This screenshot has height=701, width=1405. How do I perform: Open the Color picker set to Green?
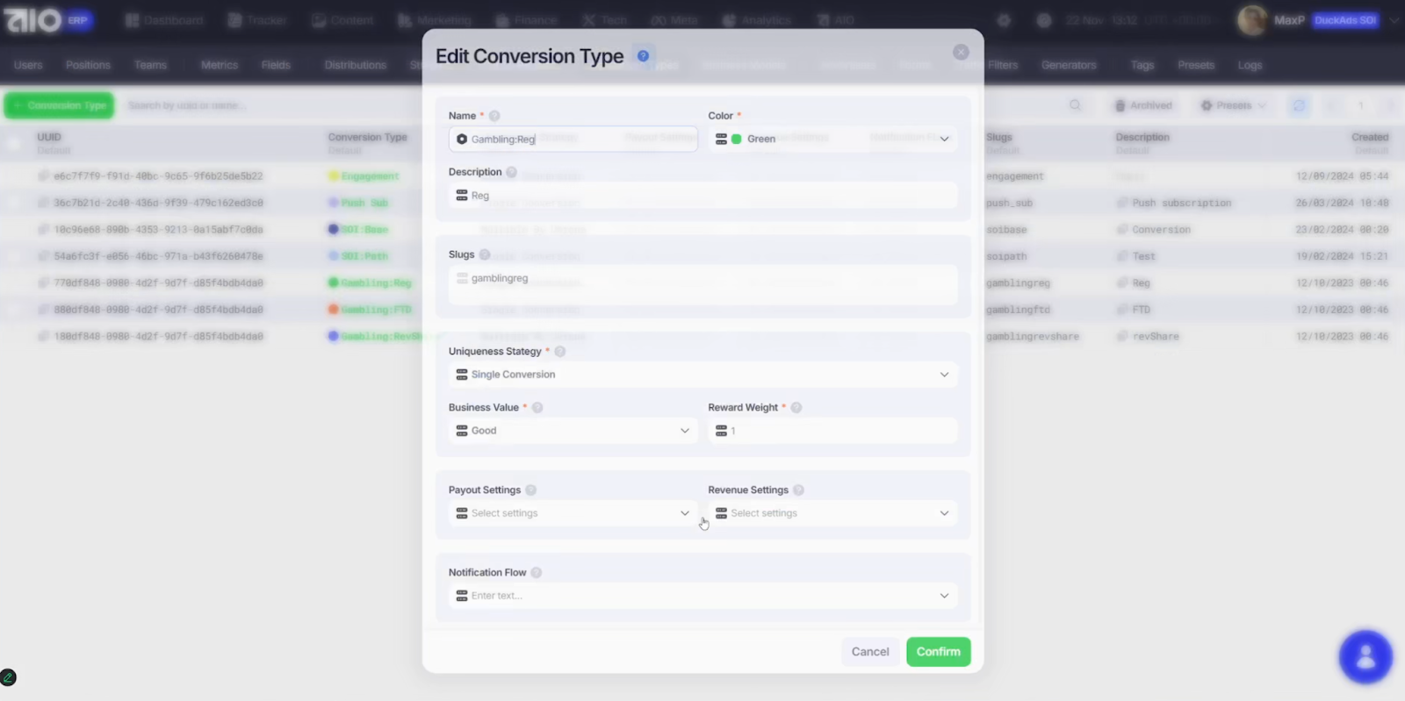click(832, 139)
